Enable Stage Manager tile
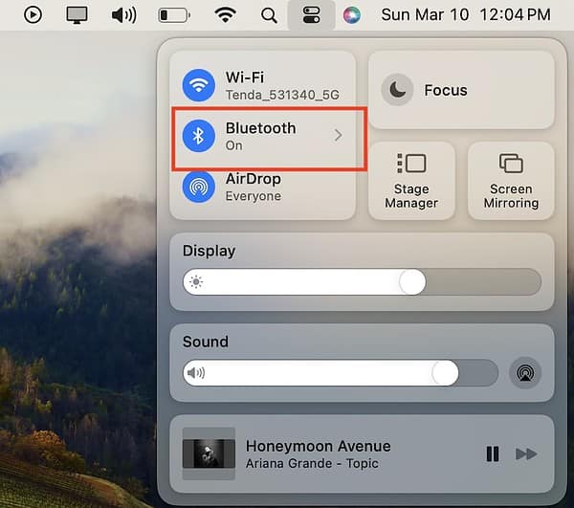574x508 pixels. (x=411, y=181)
